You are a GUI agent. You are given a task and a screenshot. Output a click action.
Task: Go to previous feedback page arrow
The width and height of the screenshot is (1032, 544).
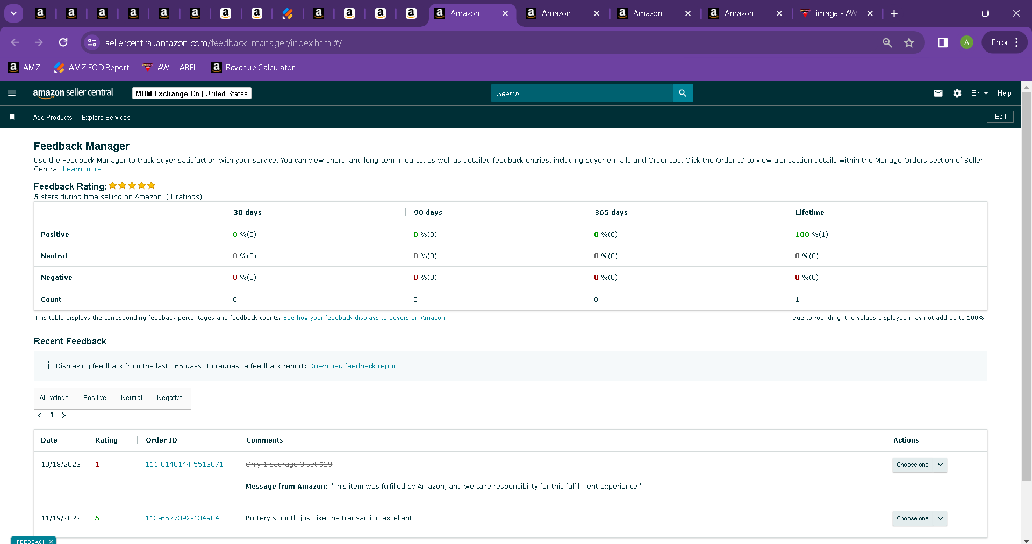point(40,415)
